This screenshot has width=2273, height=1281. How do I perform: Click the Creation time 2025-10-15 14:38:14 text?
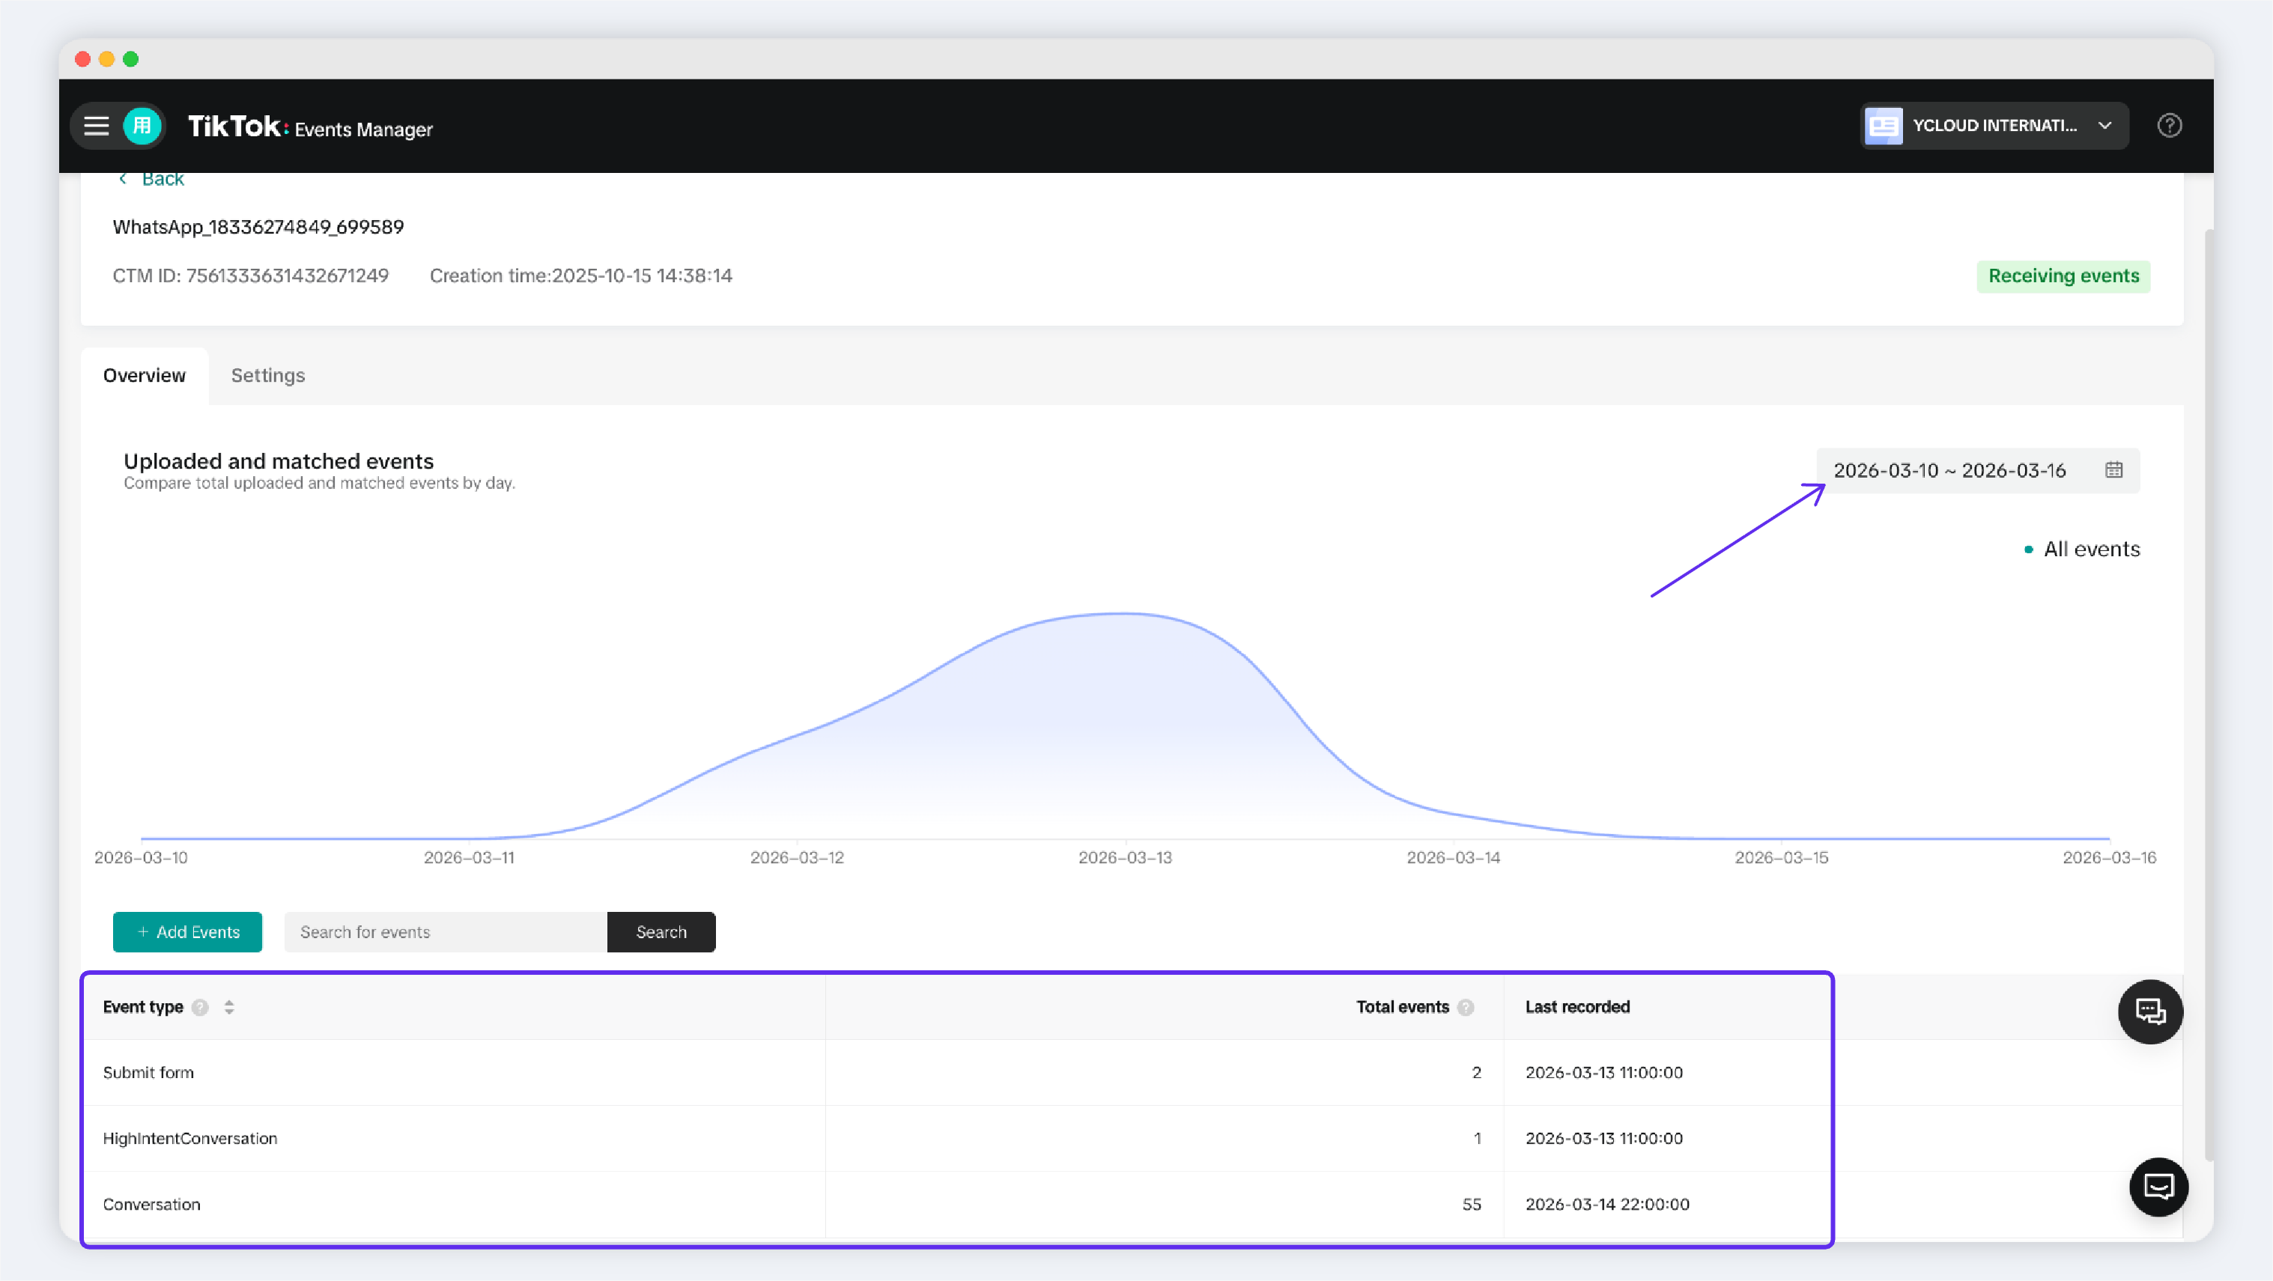tap(580, 276)
